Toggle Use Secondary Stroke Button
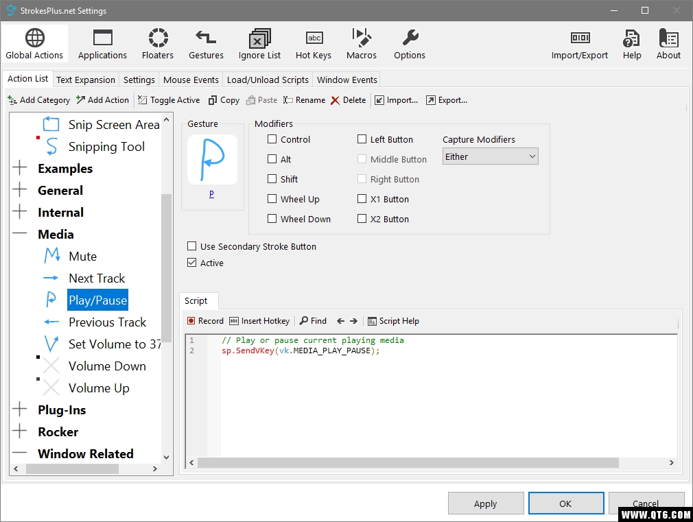The width and height of the screenshot is (693, 522). click(192, 246)
